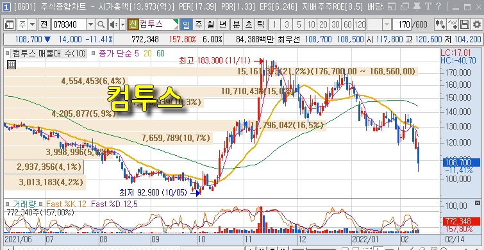Click the magnifier stock search icon

(101, 24)
